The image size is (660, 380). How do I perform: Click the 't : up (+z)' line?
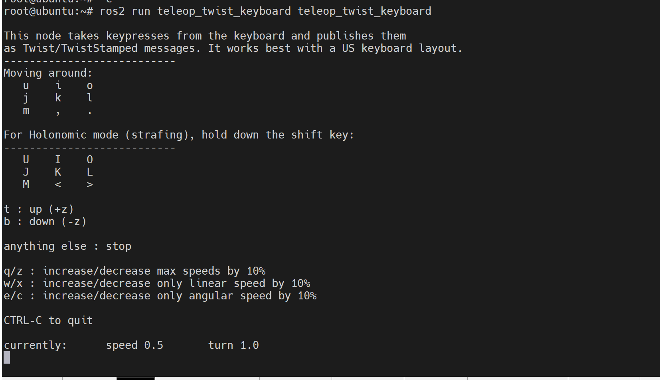click(39, 209)
